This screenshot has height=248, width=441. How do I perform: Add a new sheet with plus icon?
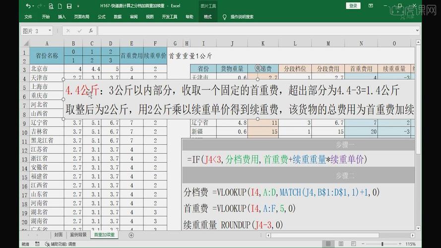[131, 235]
